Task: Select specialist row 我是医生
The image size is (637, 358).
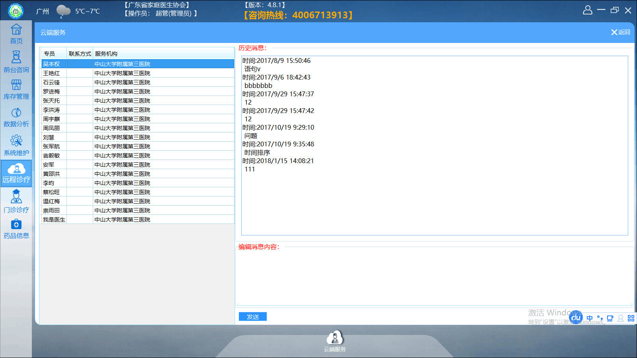Action: coord(138,220)
